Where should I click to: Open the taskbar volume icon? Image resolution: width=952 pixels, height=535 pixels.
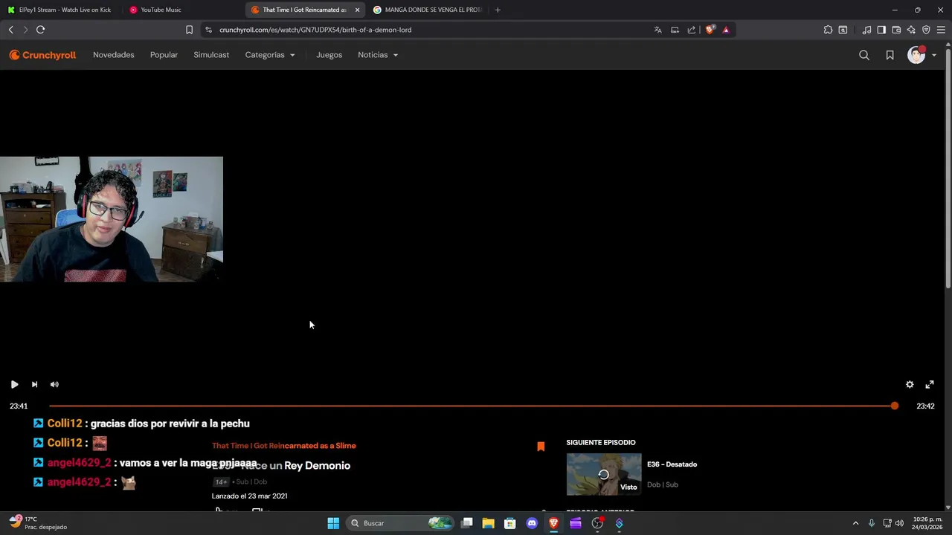(x=899, y=523)
